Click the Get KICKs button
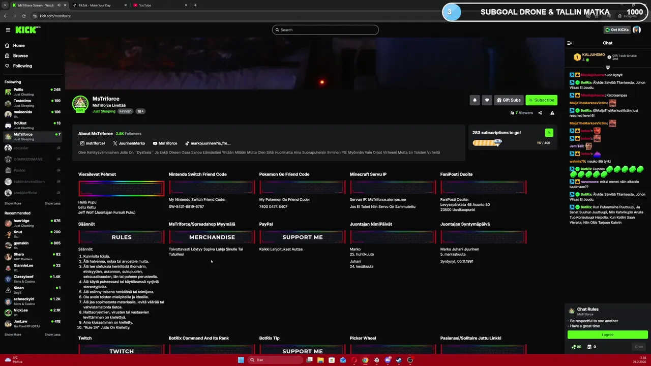This screenshot has width=651, height=366. tap(616, 30)
